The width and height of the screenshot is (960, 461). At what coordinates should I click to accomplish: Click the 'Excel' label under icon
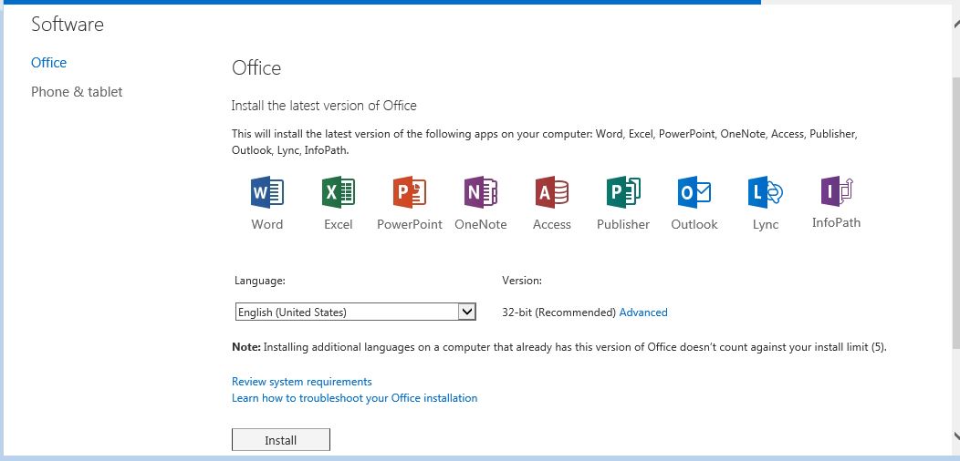click(x=338, y=224)
